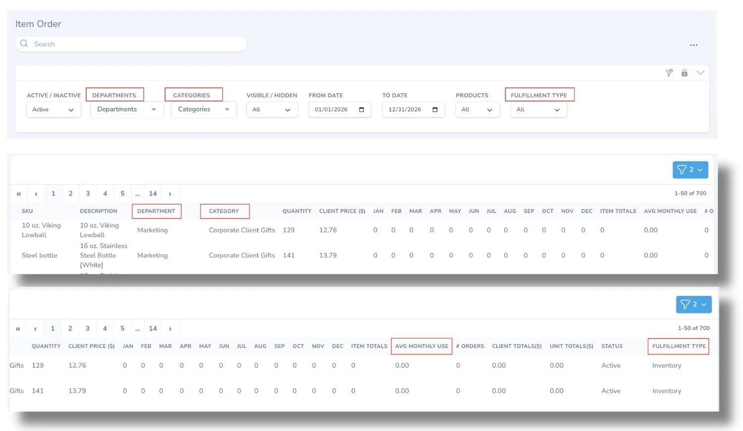The image size is (743, 431).
Task: Click the From Date field 01/01/2026
Action: point(340,109)
